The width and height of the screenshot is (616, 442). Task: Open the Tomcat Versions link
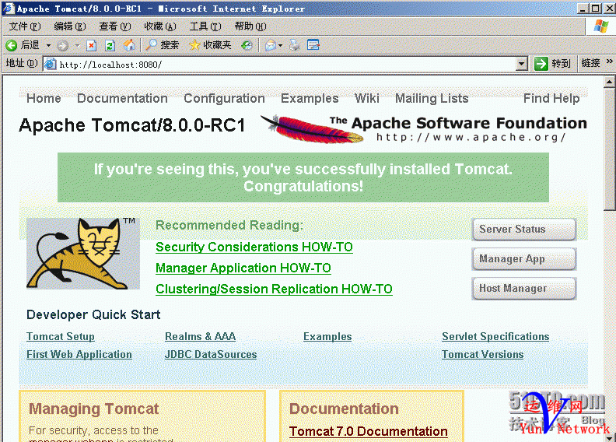(x=482, y=354)
